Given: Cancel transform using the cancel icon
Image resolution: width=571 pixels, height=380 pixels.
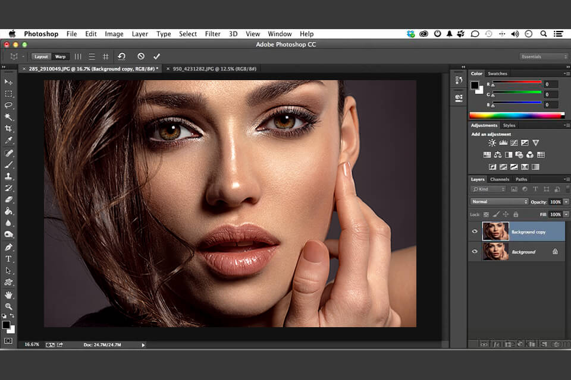Looking at the screenshot, I should (x=141, y=56).
